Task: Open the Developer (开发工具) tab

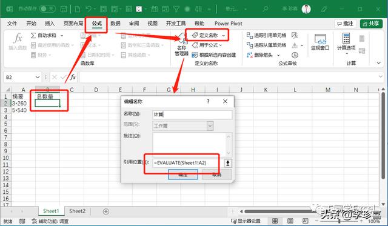Action: tap(176, 24)
